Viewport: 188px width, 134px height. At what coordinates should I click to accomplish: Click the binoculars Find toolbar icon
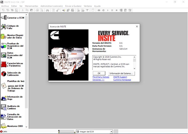pos(48,10)
